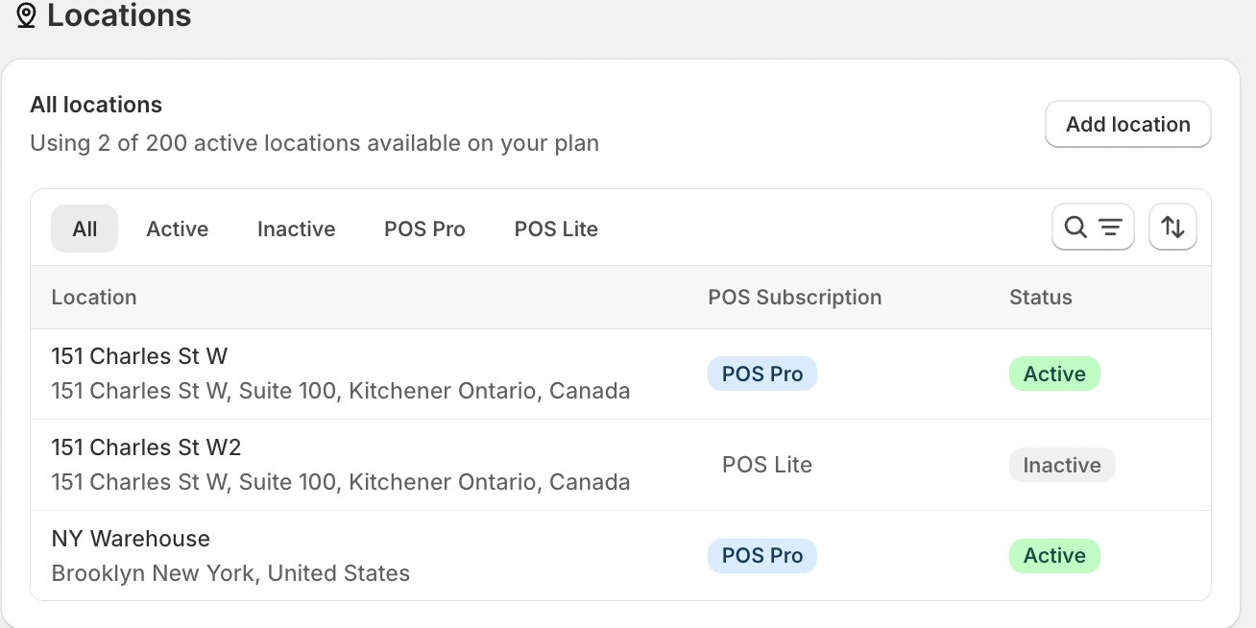Click the POS Subscription column header
The height and width of the screenshot is (628, 1256).
coord(794,298)
